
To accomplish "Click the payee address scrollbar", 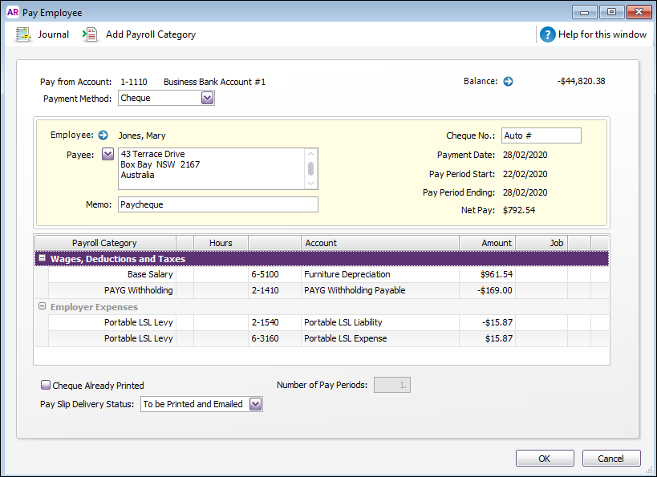I will click(x=311, y=168).
